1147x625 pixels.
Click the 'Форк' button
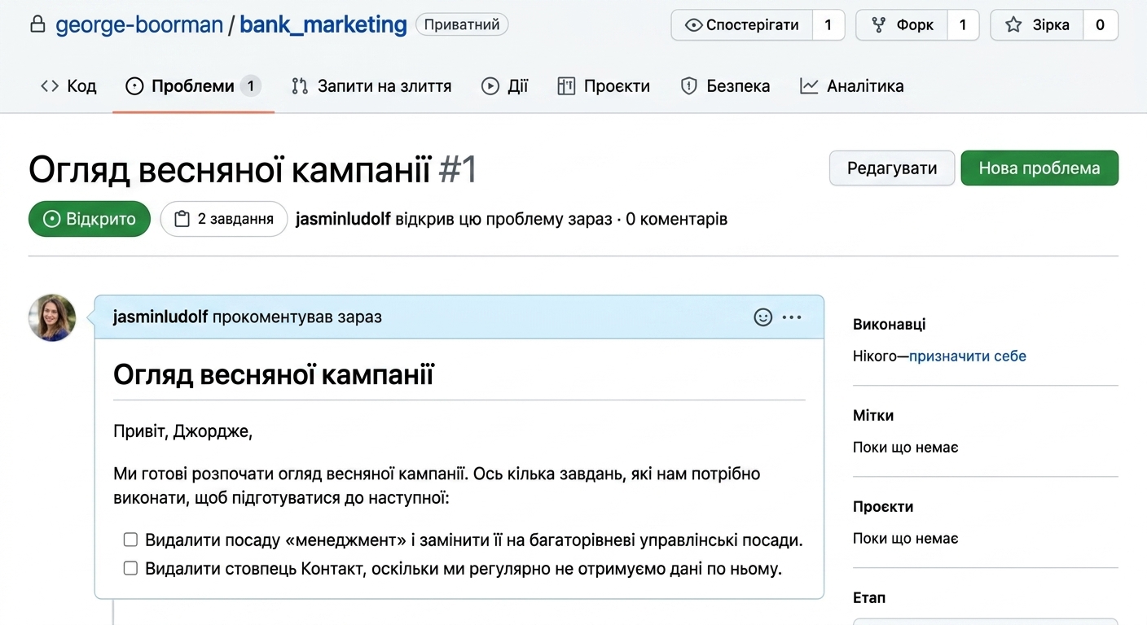tap(902, 24)
